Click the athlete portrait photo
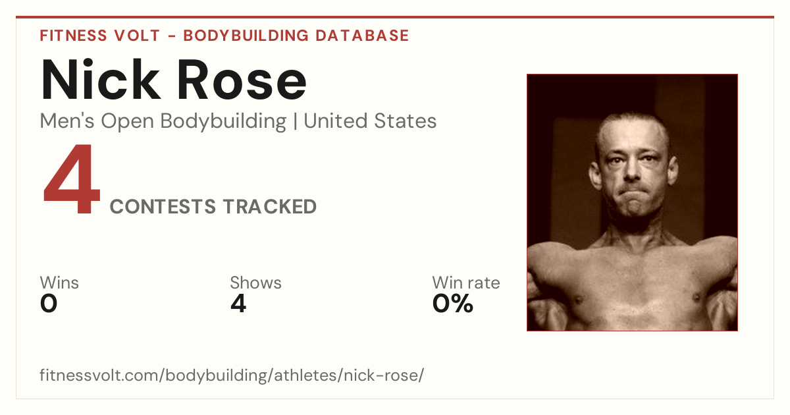 coord(632,202)
